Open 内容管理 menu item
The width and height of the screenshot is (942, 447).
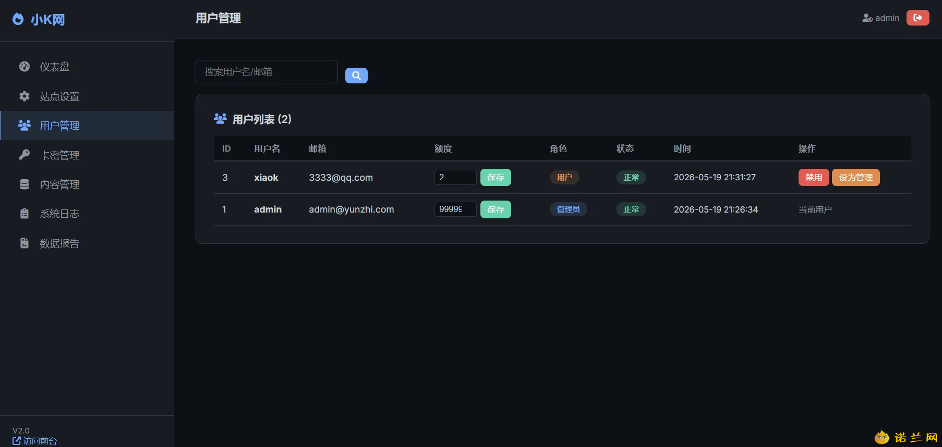[87, 184]
